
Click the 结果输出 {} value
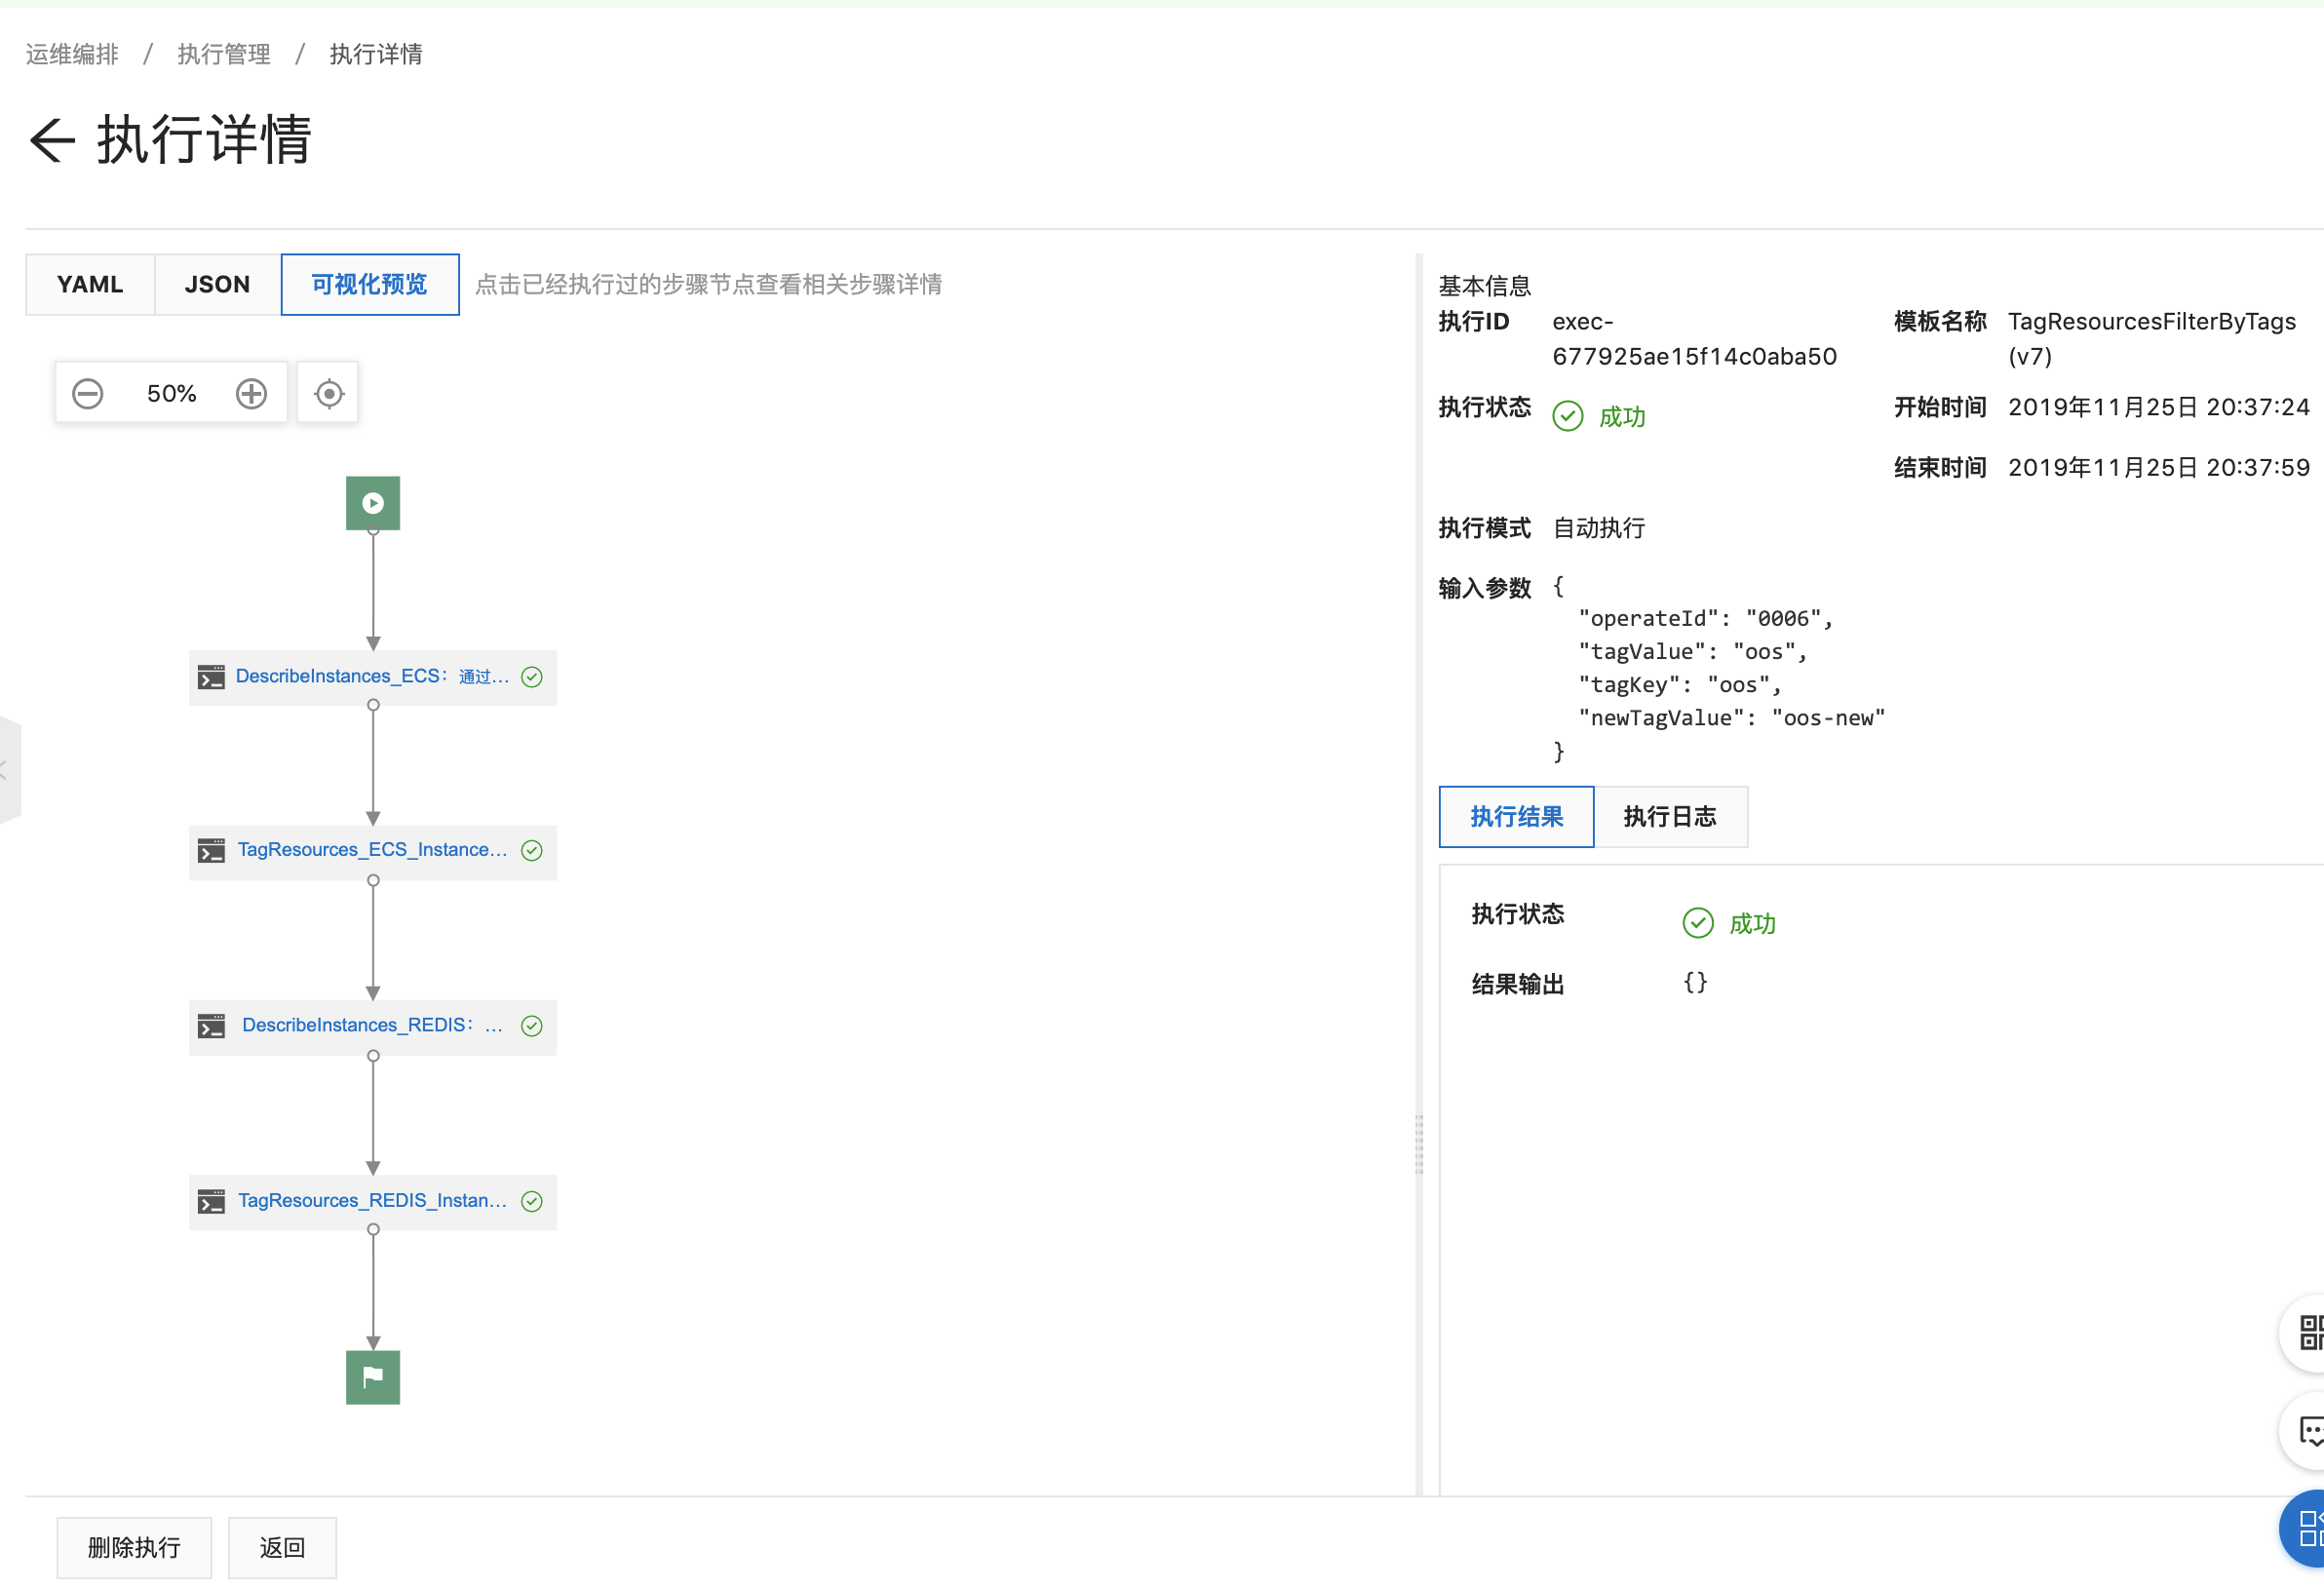[x=1695, y=982]
